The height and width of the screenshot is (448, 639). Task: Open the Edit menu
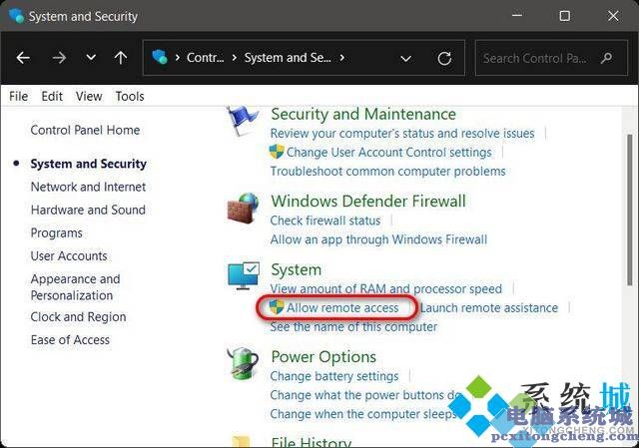pos(52,97)
